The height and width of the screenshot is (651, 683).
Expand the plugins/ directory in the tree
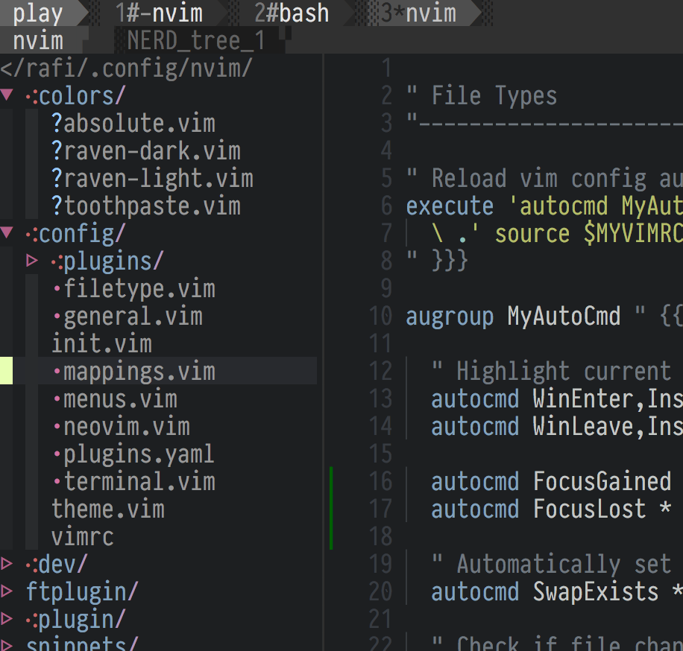[33, 261]
